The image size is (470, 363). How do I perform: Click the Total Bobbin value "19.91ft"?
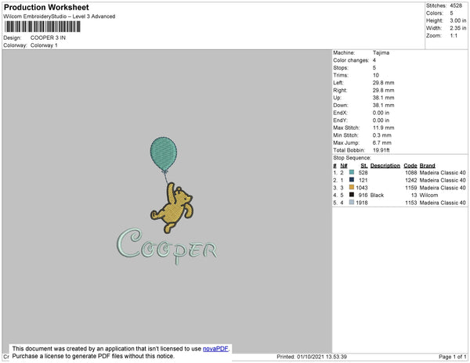(381, 150)
